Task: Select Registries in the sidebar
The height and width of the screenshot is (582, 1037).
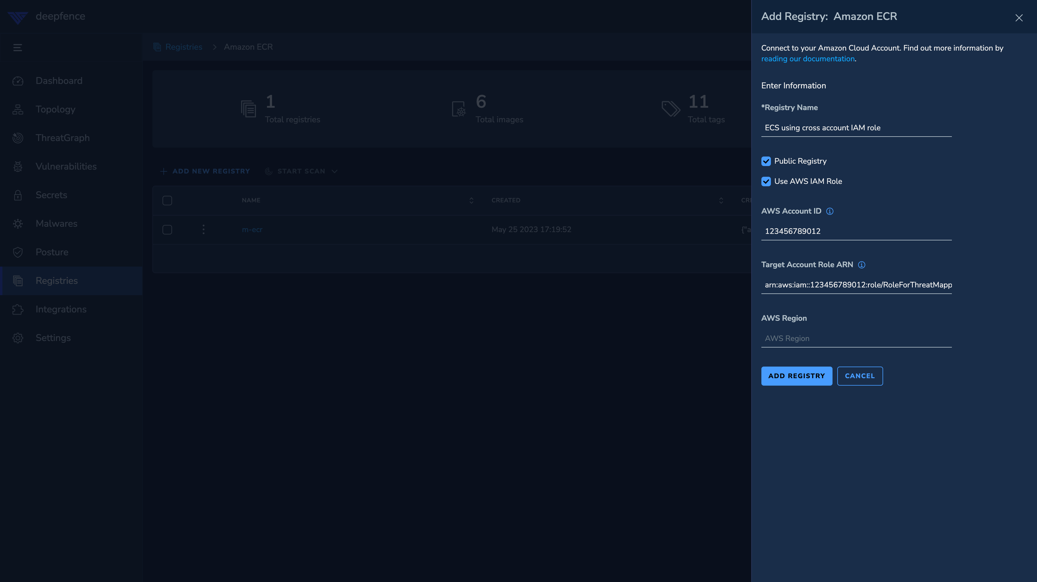Action: pyautogui.click(x=71, y=281)
